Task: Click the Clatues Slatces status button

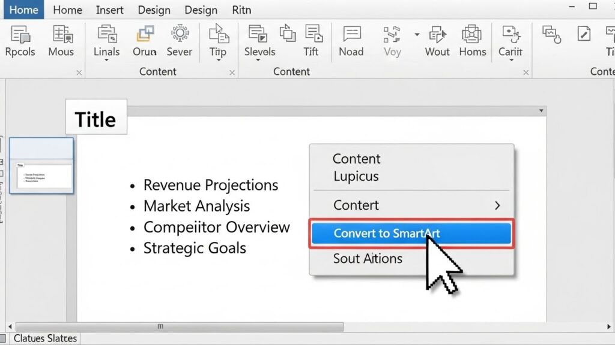Action: [45, 338]
